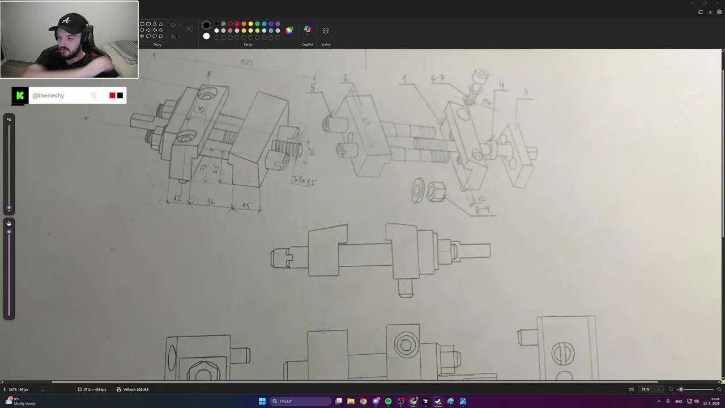Open the weather widget Mostly cloudy

(20, 401)
